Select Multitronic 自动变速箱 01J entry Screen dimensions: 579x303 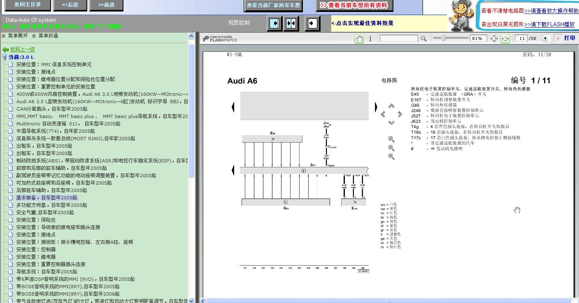pos(68,124)
